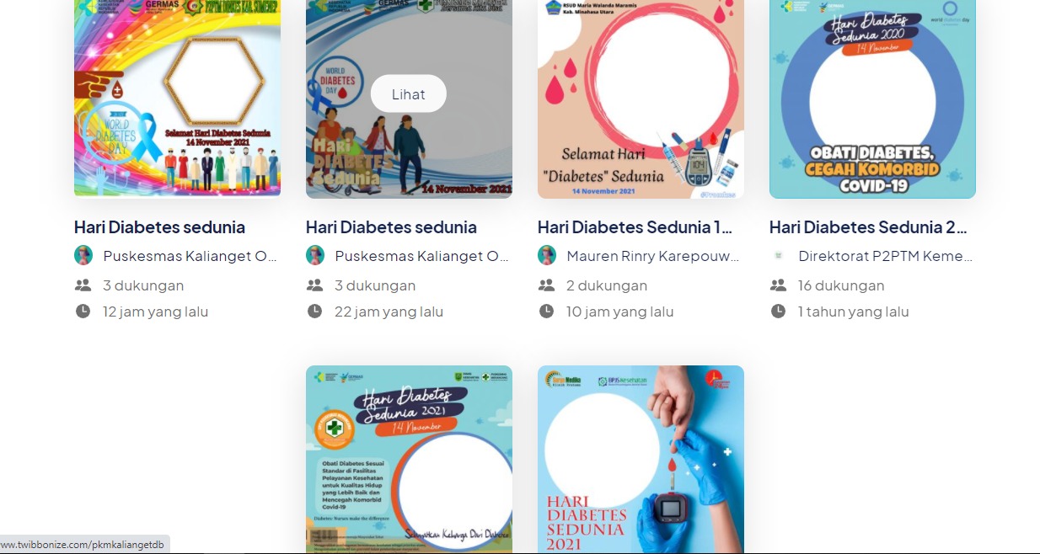Click the Direktorat P2PTM Keme... creator name
The width and height of the screenshot is (1040, 554).
click(885, 256)
